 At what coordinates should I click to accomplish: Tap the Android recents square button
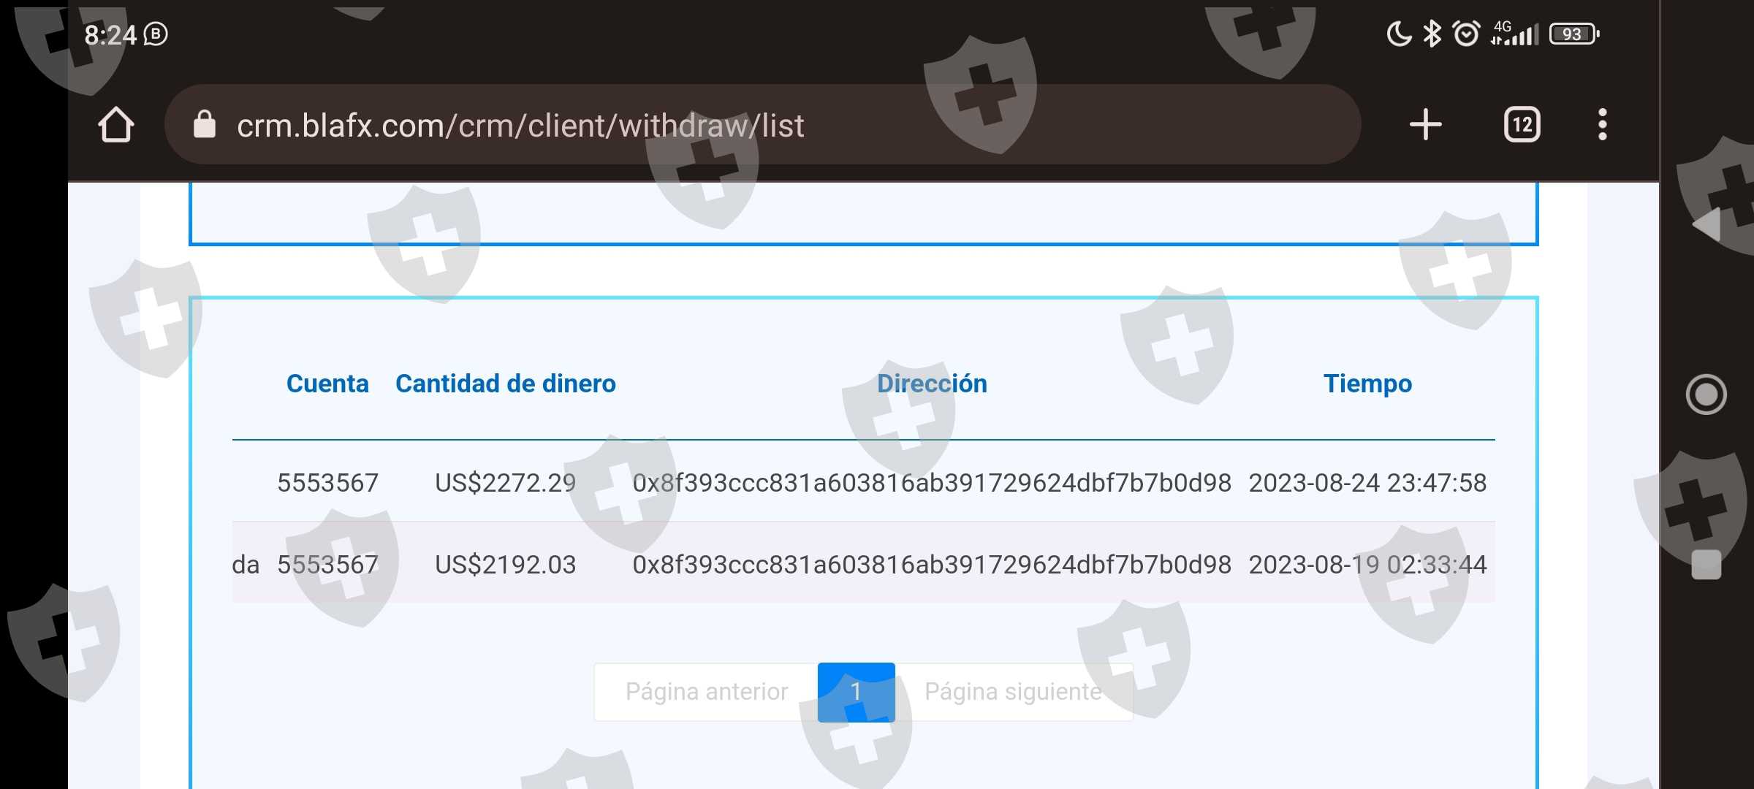tap(1706, 565)
